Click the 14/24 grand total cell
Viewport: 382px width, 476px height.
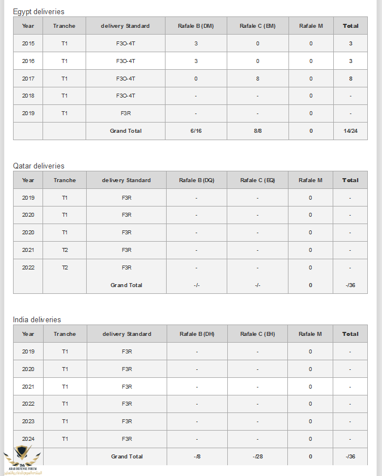point(350,130)
